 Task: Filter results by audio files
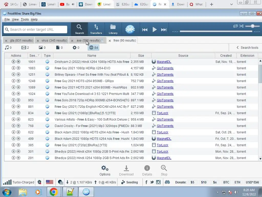coord(8,47)
